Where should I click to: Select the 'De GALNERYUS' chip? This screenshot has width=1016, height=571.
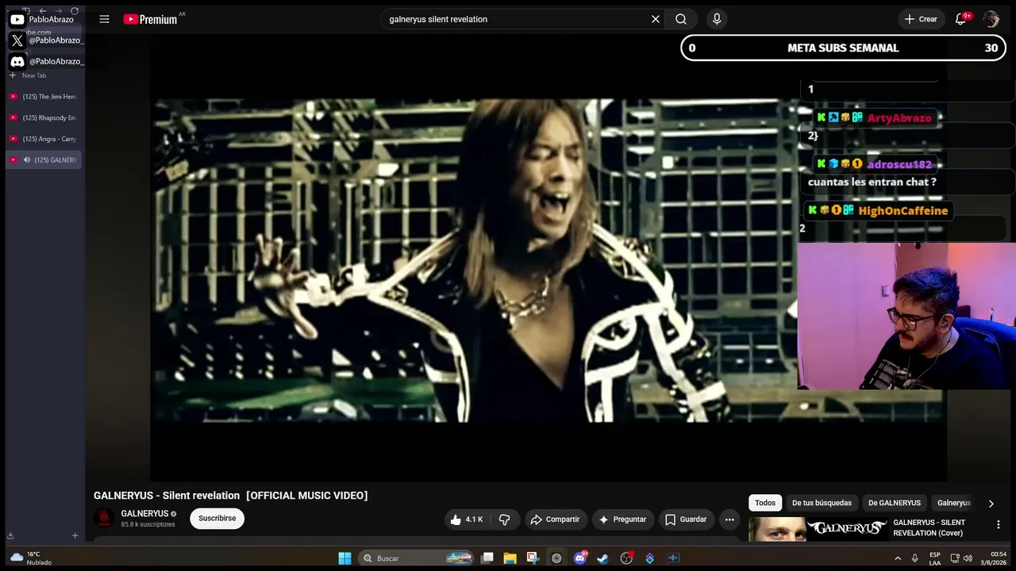(x=895, y=503)
